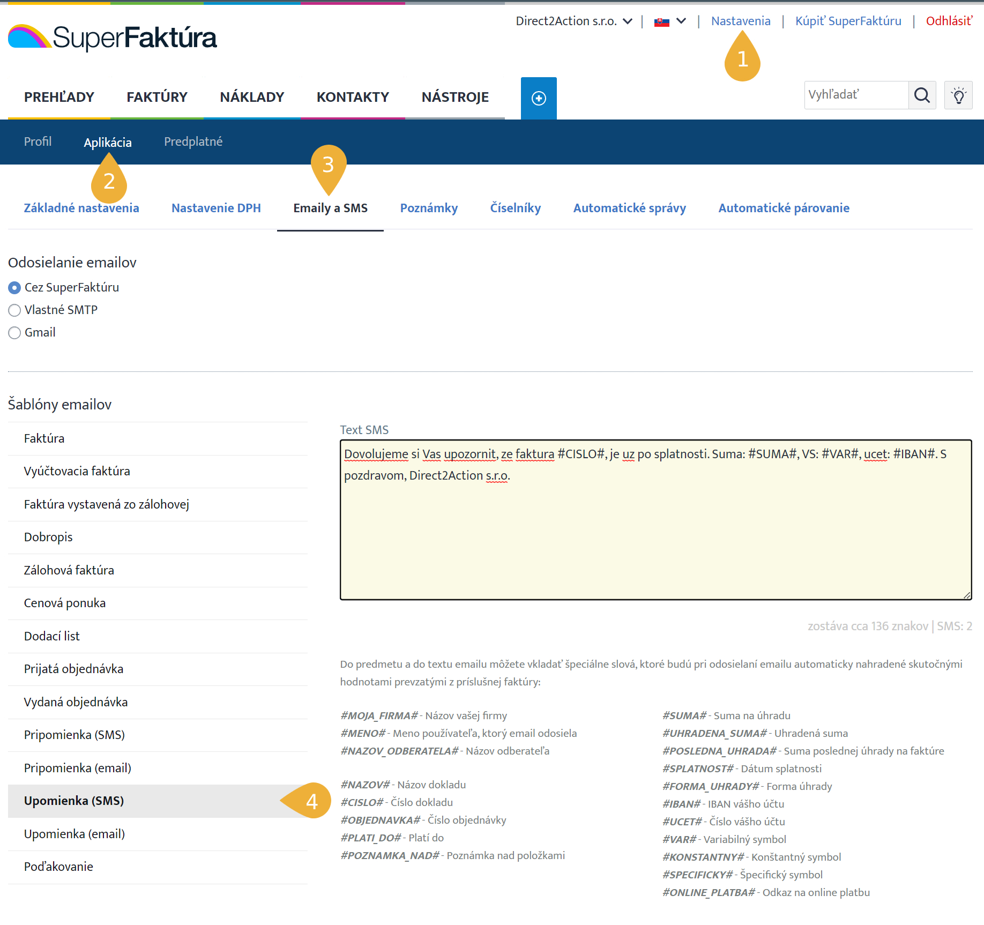Screen dimensions: 984x925
Task: Select Zálohová faktúra template
Action: point(158,571)
